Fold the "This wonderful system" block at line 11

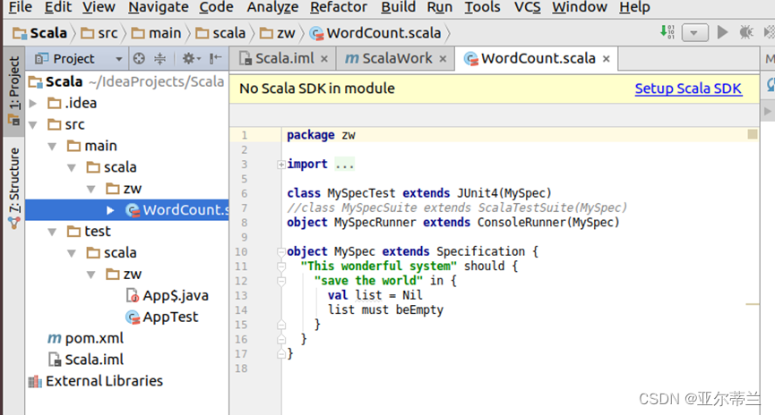pos(281,267)
